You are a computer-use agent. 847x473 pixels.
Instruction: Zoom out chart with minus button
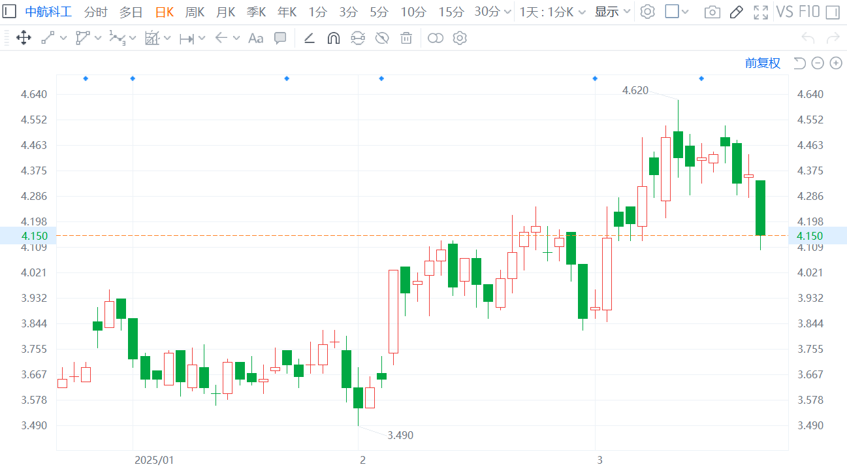coord(818,63)
